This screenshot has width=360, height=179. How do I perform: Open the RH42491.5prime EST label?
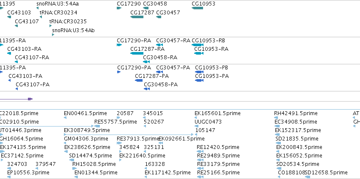296,113
